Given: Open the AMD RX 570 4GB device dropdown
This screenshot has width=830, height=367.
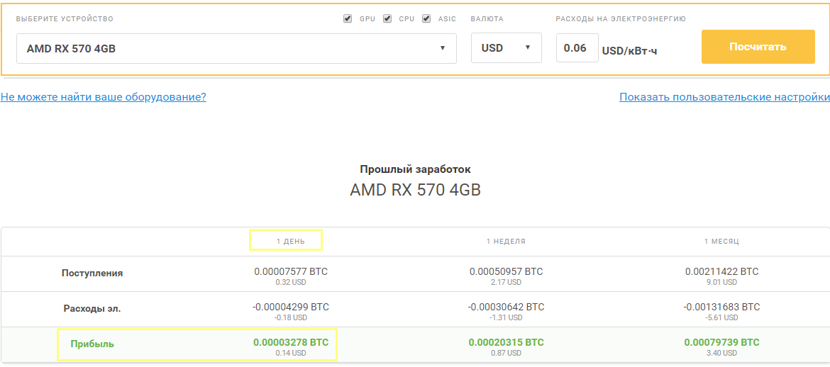Looking at the screenshot, I should point(237,48).
